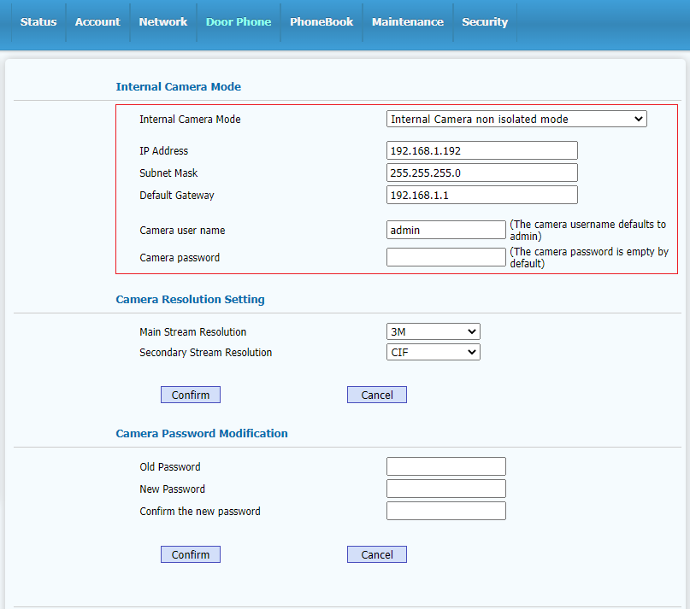Open the PhoneBook tab
The width and height of the screenshot is (690, 609).
(x=321, y=22)
